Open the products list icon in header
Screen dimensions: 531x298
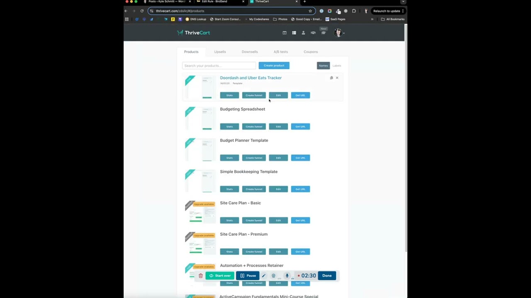(x=294, y=33)
